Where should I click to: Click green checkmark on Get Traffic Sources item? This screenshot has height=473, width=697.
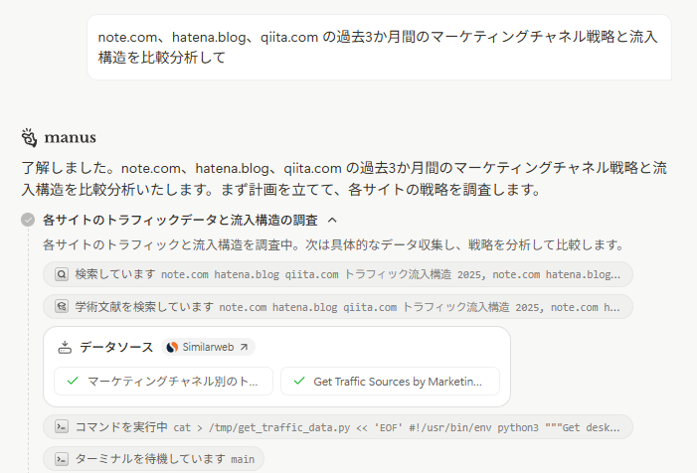(x=298, y=381)
